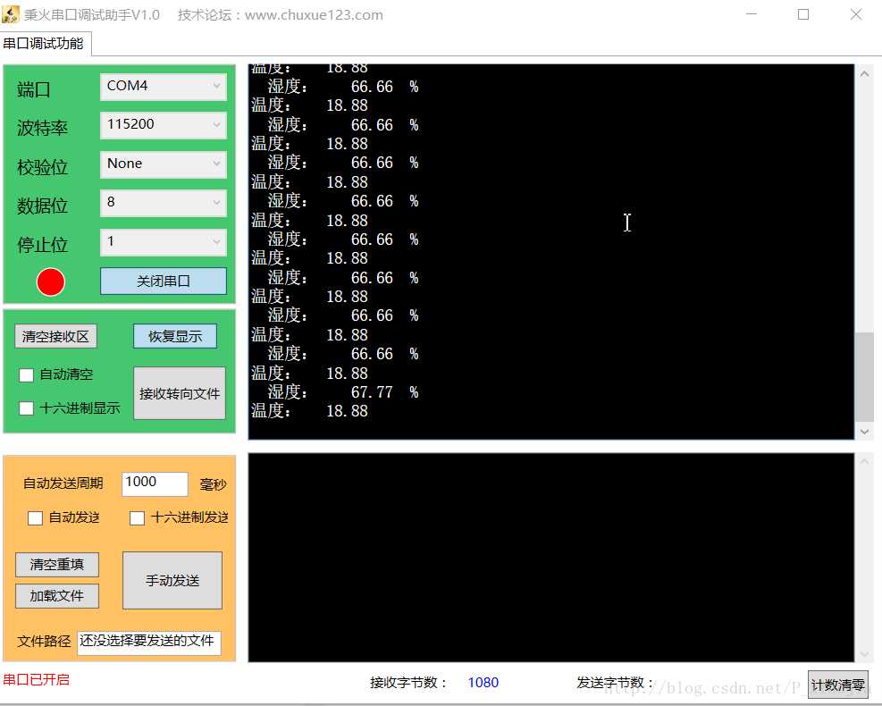The width and height of the screenshot is (882, 706).
Task: Enable the 自动清空 checkbox
Action: click(x=27, y=375)
